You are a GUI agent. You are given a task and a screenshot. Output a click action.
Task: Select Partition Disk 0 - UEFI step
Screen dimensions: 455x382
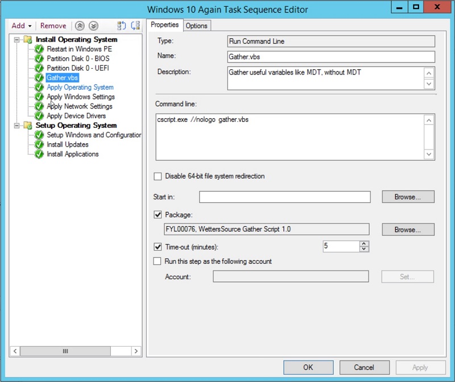tap(78, 68)
